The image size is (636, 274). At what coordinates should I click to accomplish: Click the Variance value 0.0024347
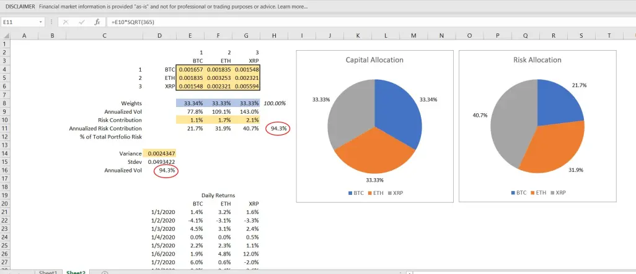click(x=159, y=153)
